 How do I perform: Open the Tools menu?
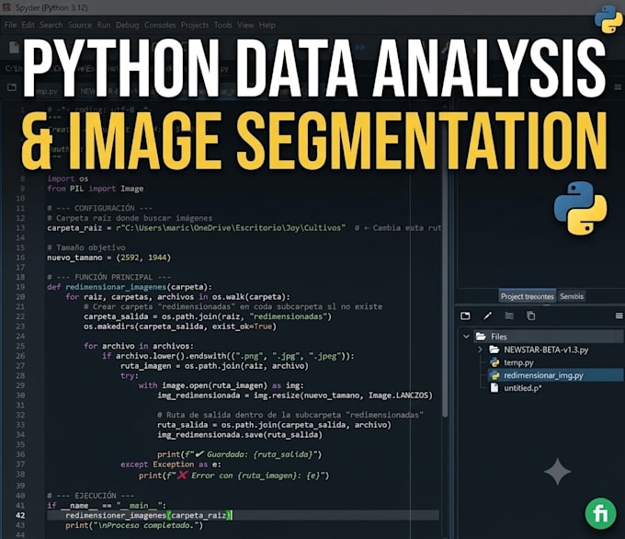[222, 25]
